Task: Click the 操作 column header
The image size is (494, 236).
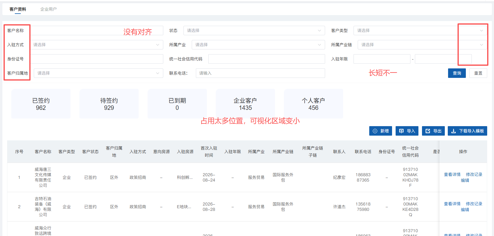Action: point(463,152)
